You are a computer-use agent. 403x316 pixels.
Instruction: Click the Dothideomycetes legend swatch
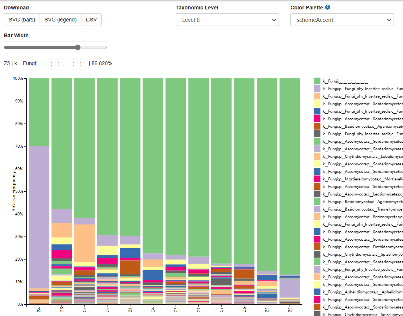click(317, 247)
